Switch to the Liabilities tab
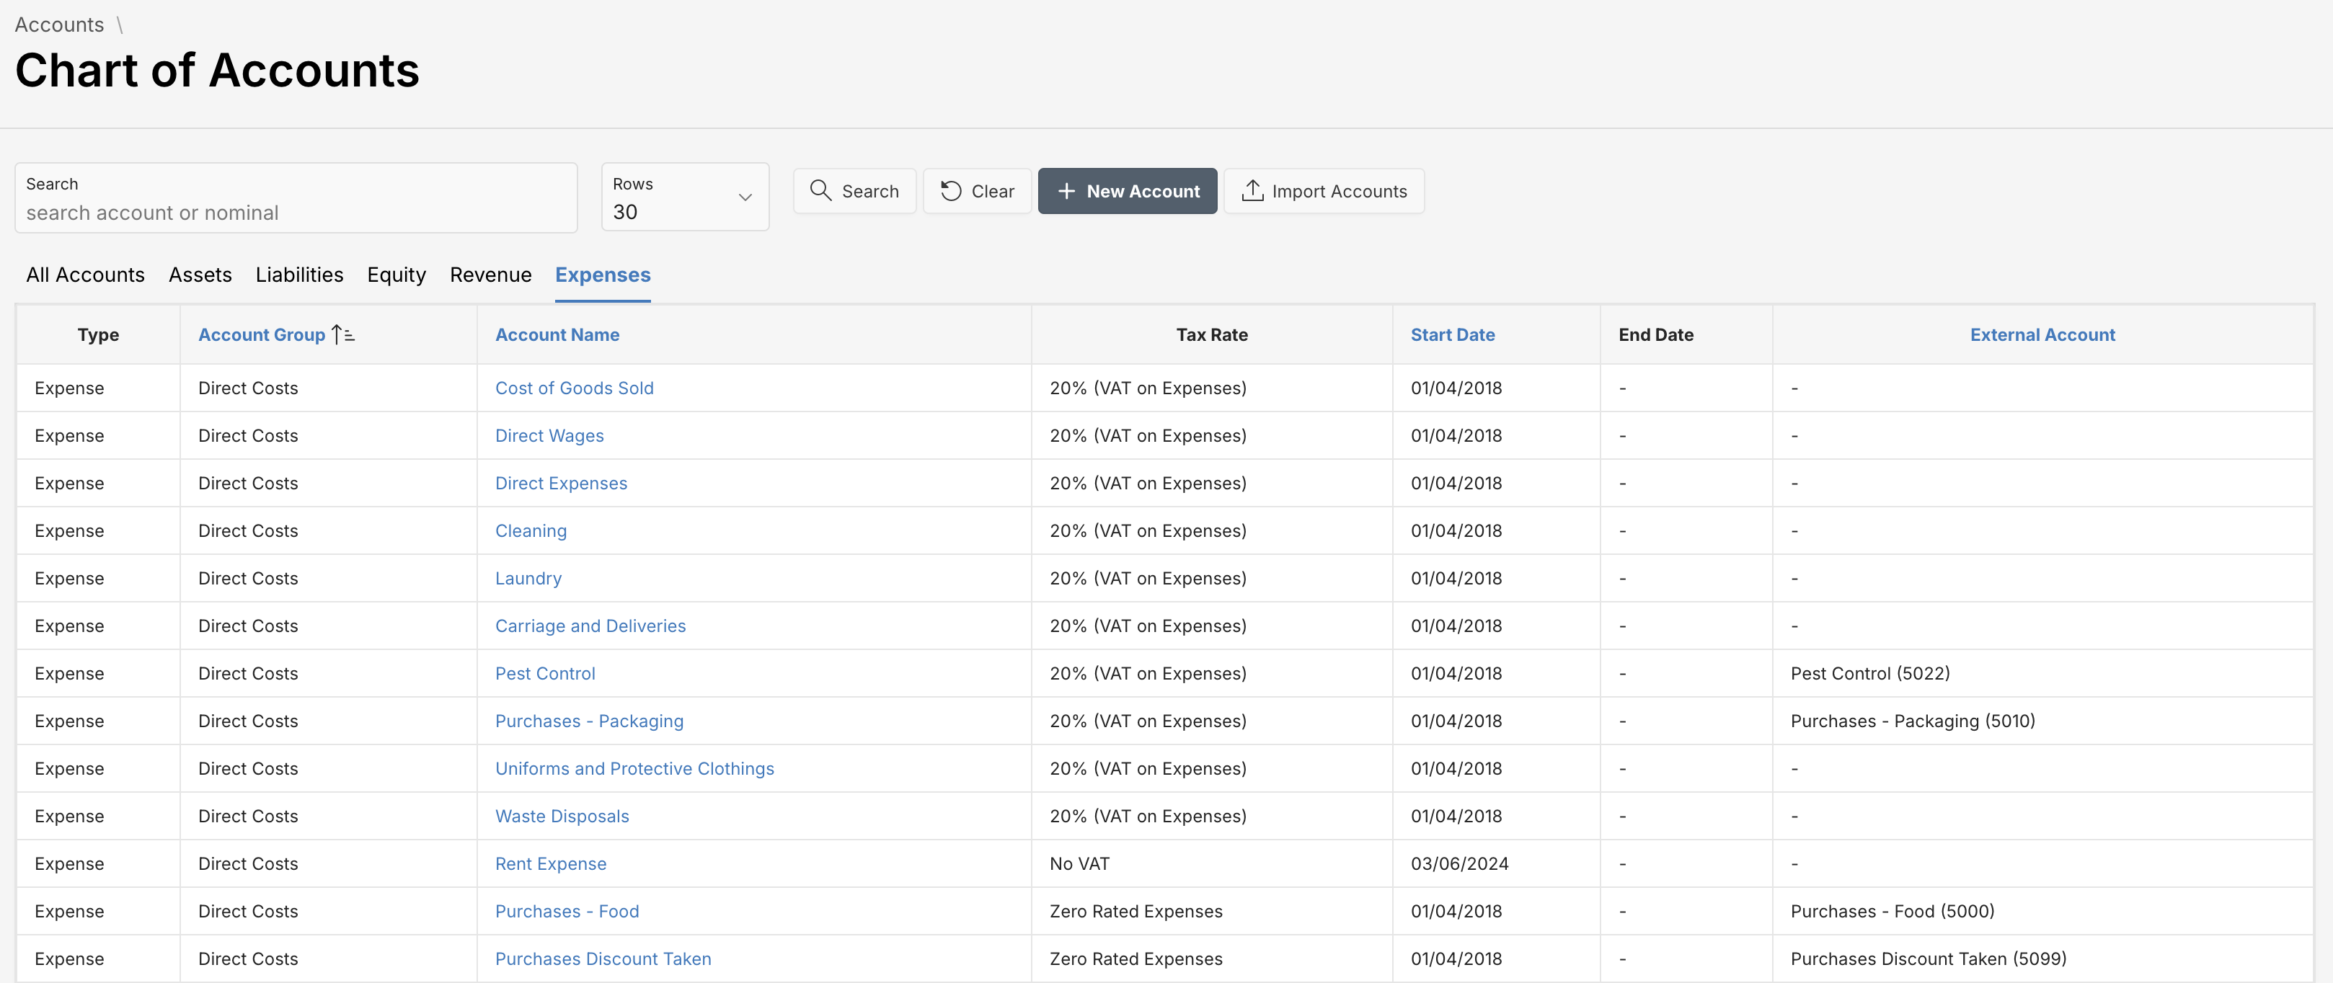Viewport: 2333px width, 983px height. [299, 275]
